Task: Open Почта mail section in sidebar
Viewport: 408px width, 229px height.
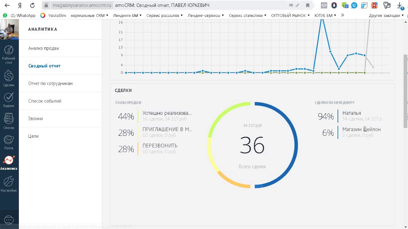Action: tap(9, 142)
